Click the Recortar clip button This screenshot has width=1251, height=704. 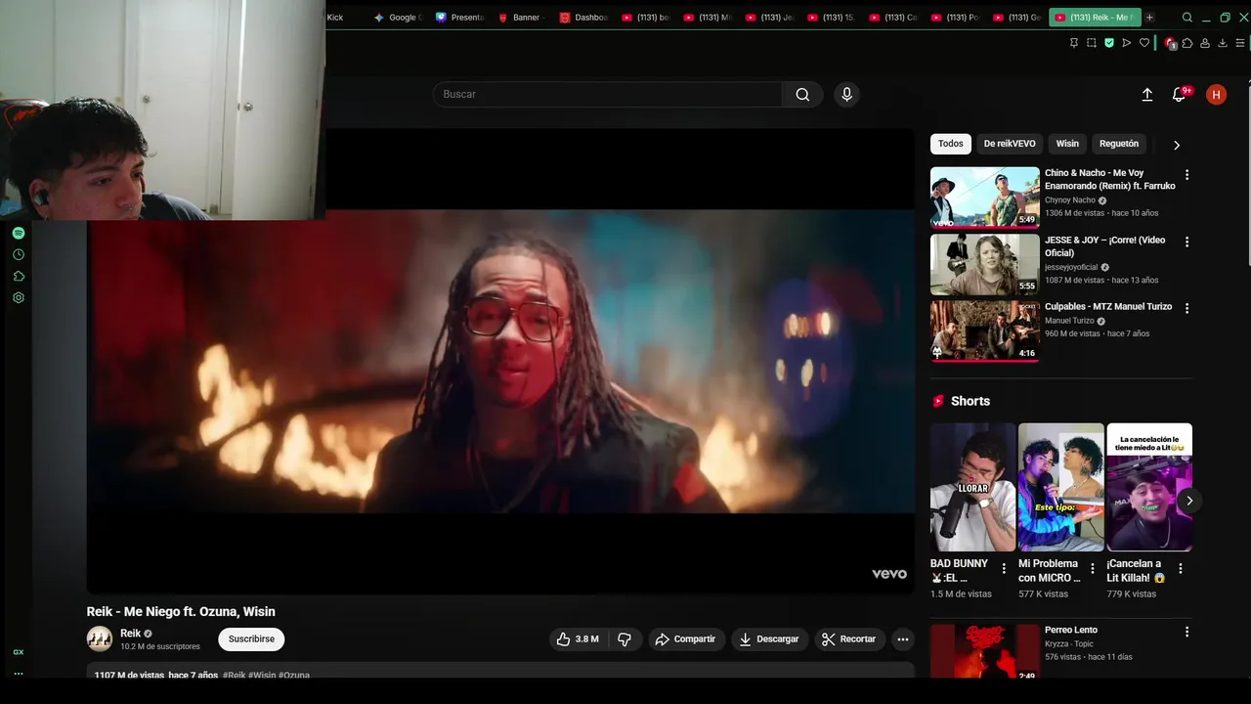point(849,639)
